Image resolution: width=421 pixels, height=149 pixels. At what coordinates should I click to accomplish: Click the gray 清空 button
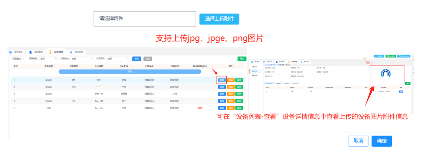coord(148,59)
